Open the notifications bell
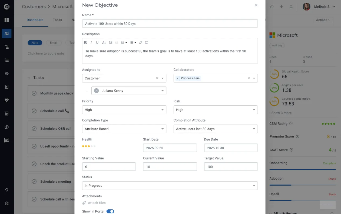The width and height of the screenshot is (341, 214). [291, 7]
